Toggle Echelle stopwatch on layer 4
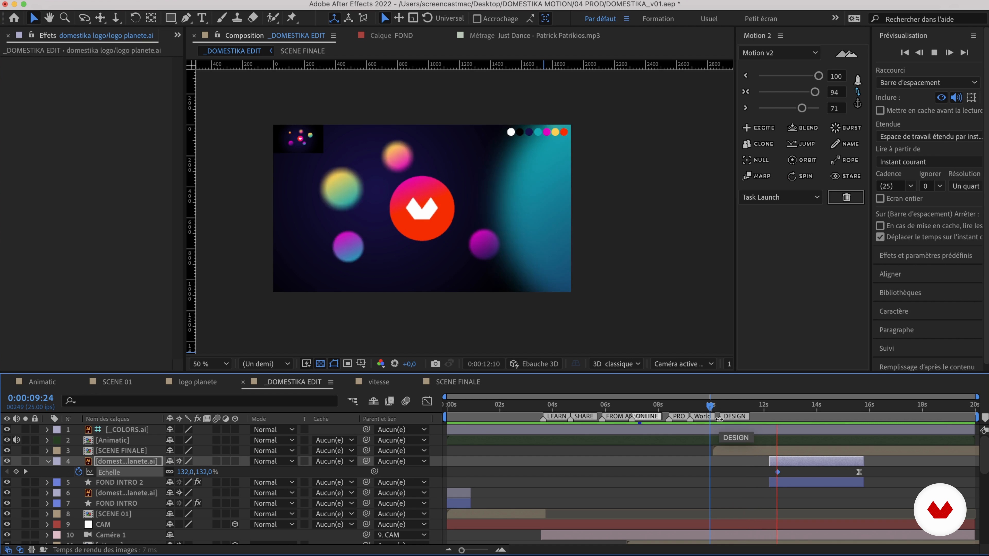The image size is (989, 556). click(78, 472)
